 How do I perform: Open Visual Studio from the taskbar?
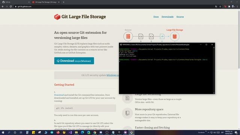pos(70,132)
